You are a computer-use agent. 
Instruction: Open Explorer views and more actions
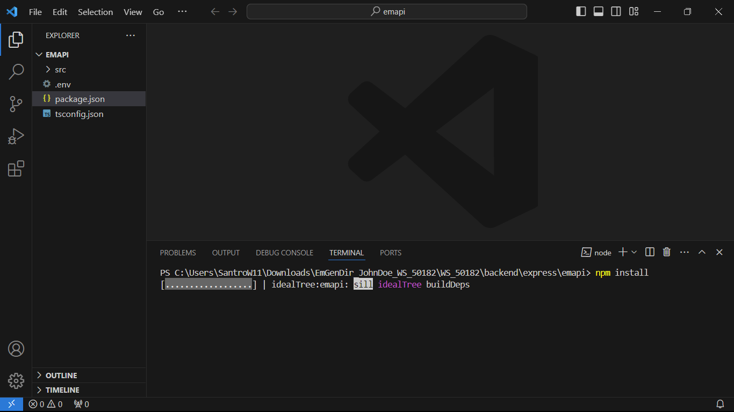click(x=131, y=35)
